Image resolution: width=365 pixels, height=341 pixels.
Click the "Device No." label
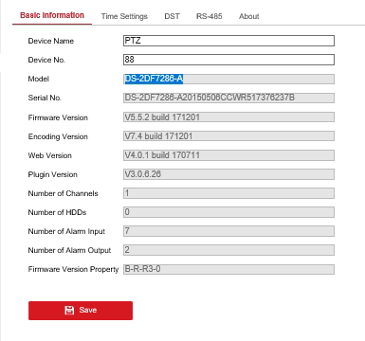click(x=46, y=60)
